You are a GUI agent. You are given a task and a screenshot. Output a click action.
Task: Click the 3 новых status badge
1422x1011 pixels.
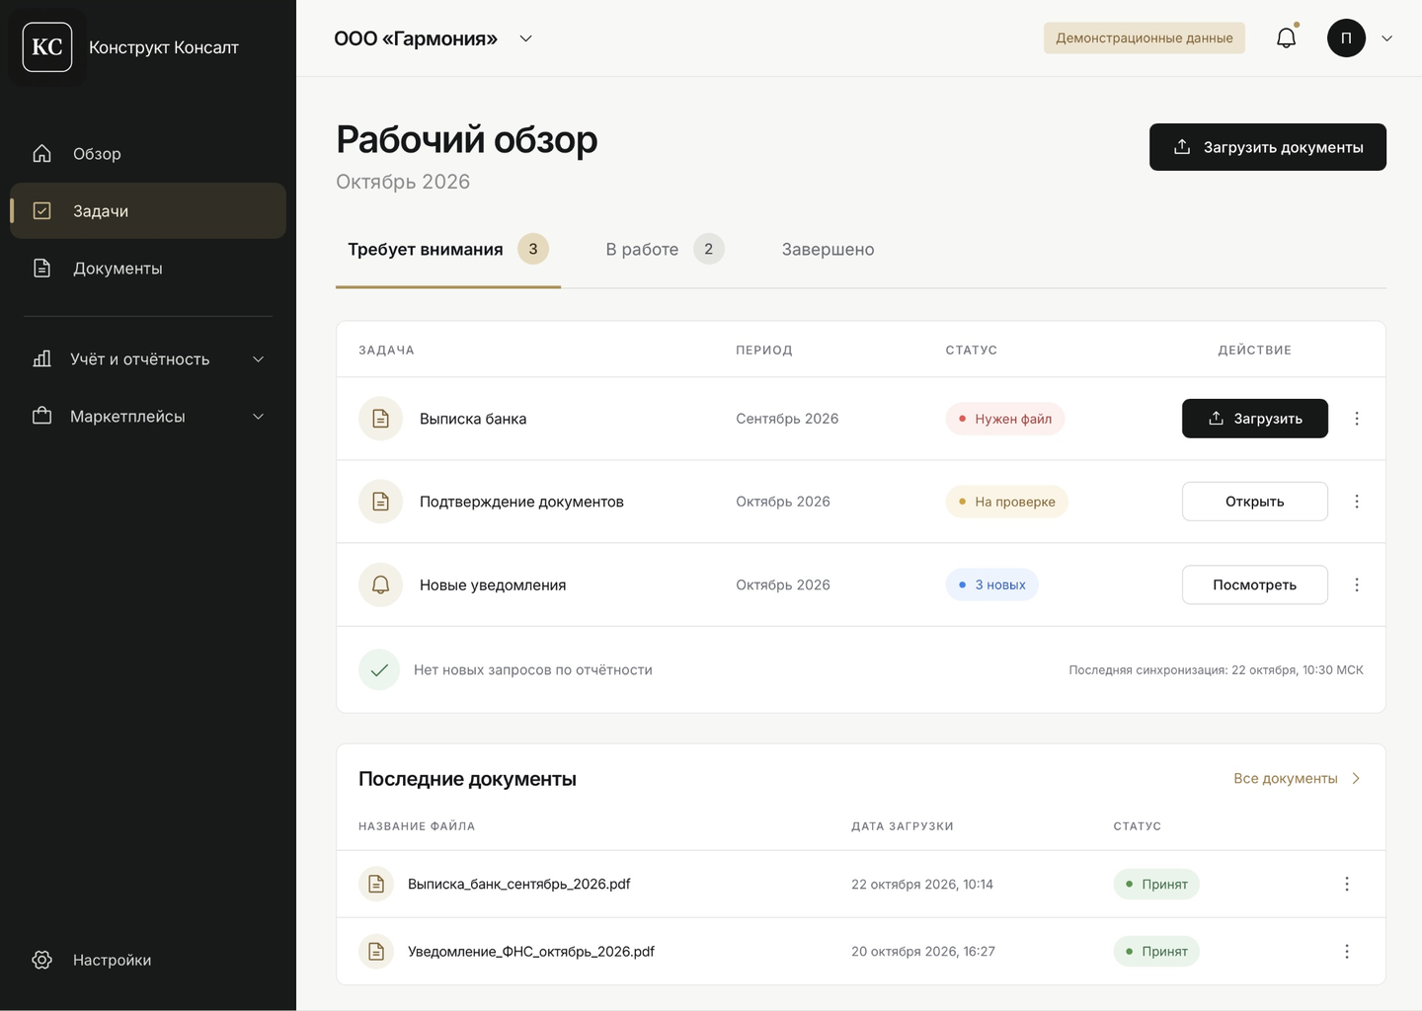click(992, 584)
